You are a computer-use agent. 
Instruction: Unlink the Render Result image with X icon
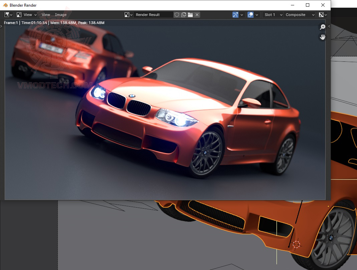197,15
